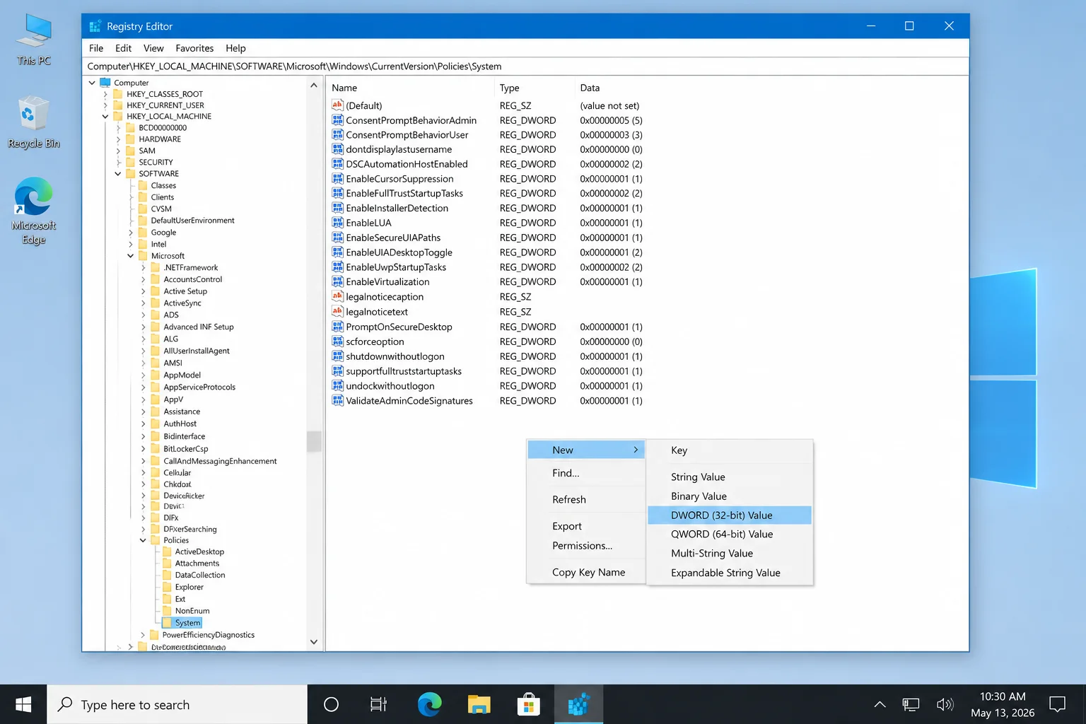Choose String Value from submenu

(x=729, y=477)
